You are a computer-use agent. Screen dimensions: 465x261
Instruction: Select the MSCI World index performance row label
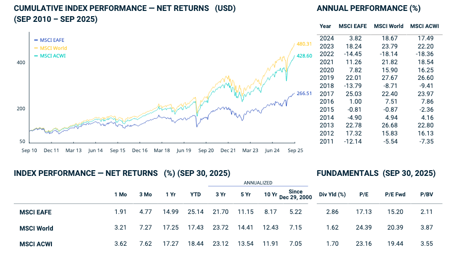click(36, 228)
